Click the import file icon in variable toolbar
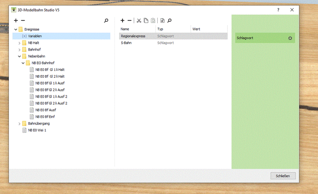 pyautogui.click(x=162, y=20)
